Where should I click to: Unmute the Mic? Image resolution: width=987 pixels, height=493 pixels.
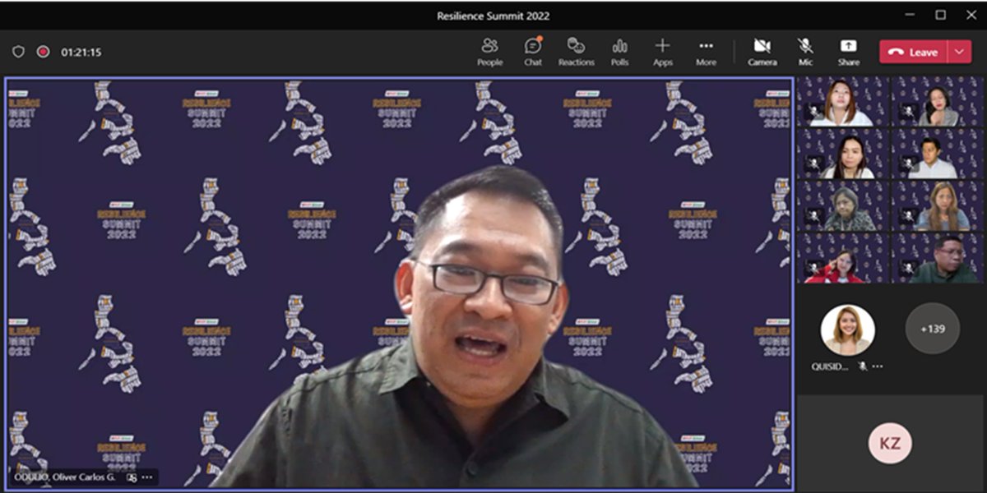(x=805, y=52)
